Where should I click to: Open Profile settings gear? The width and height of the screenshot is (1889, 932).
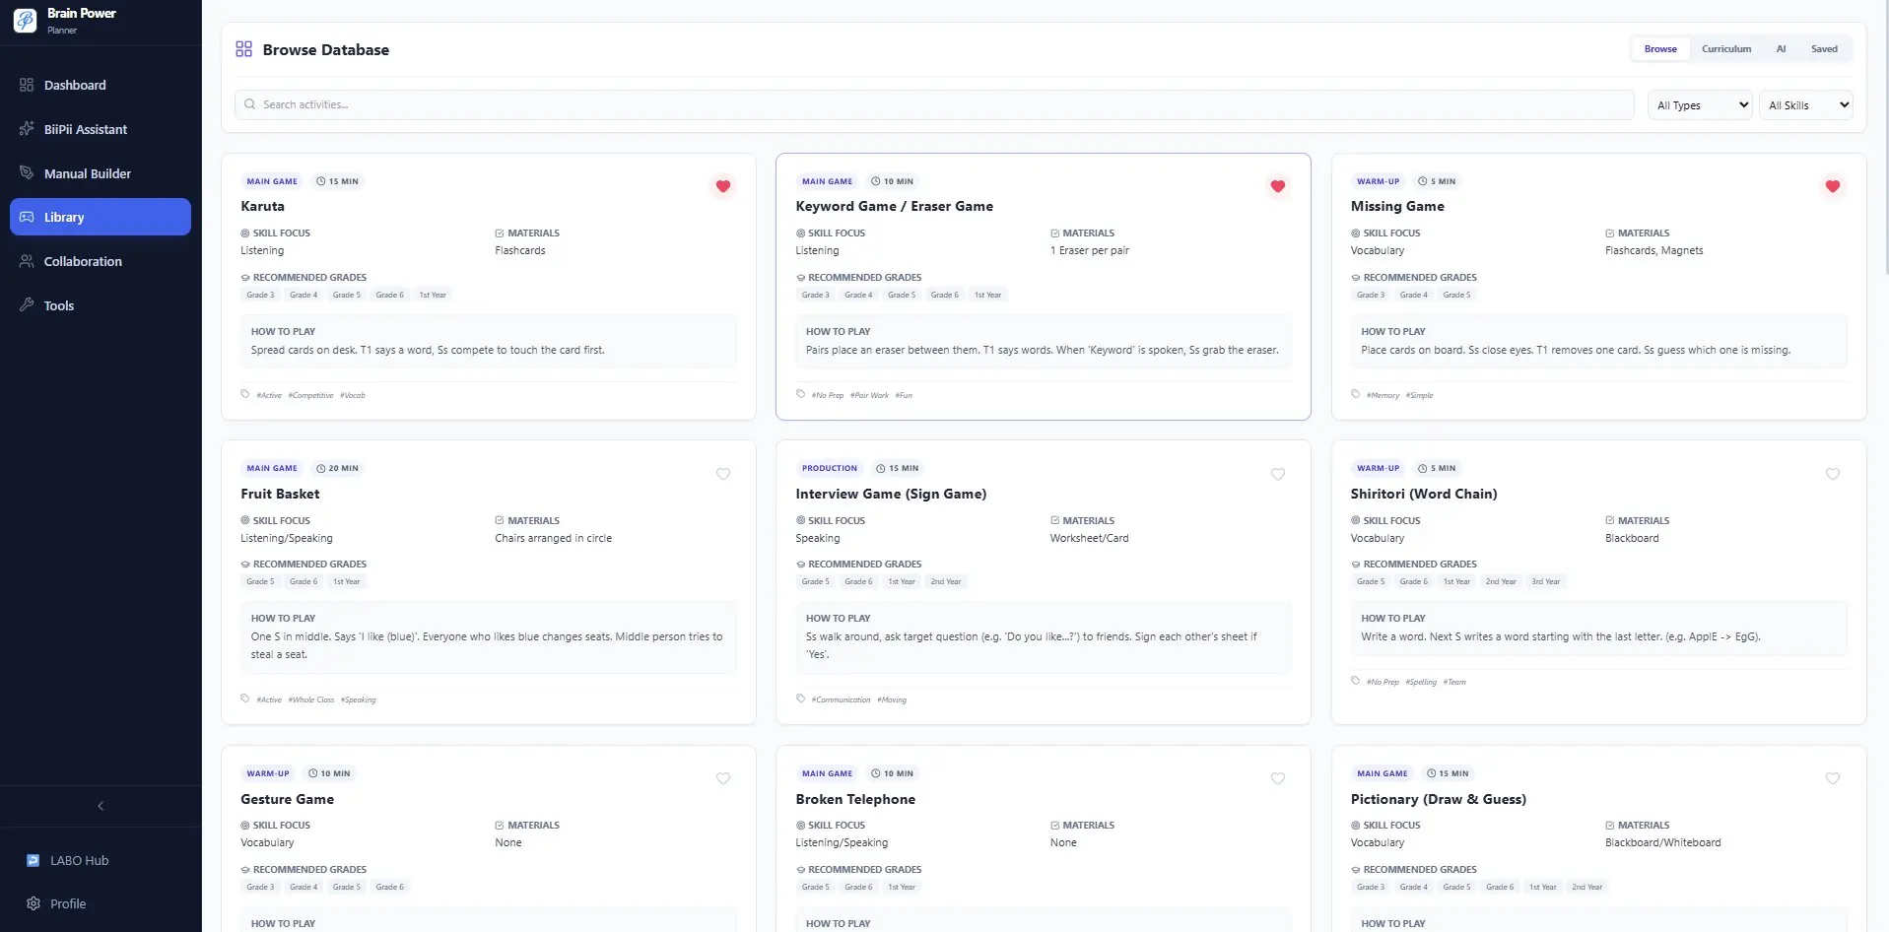pos(34,903)
